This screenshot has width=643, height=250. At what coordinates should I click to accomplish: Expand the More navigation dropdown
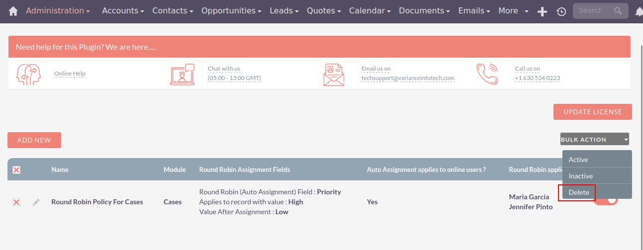coord(513,11)
